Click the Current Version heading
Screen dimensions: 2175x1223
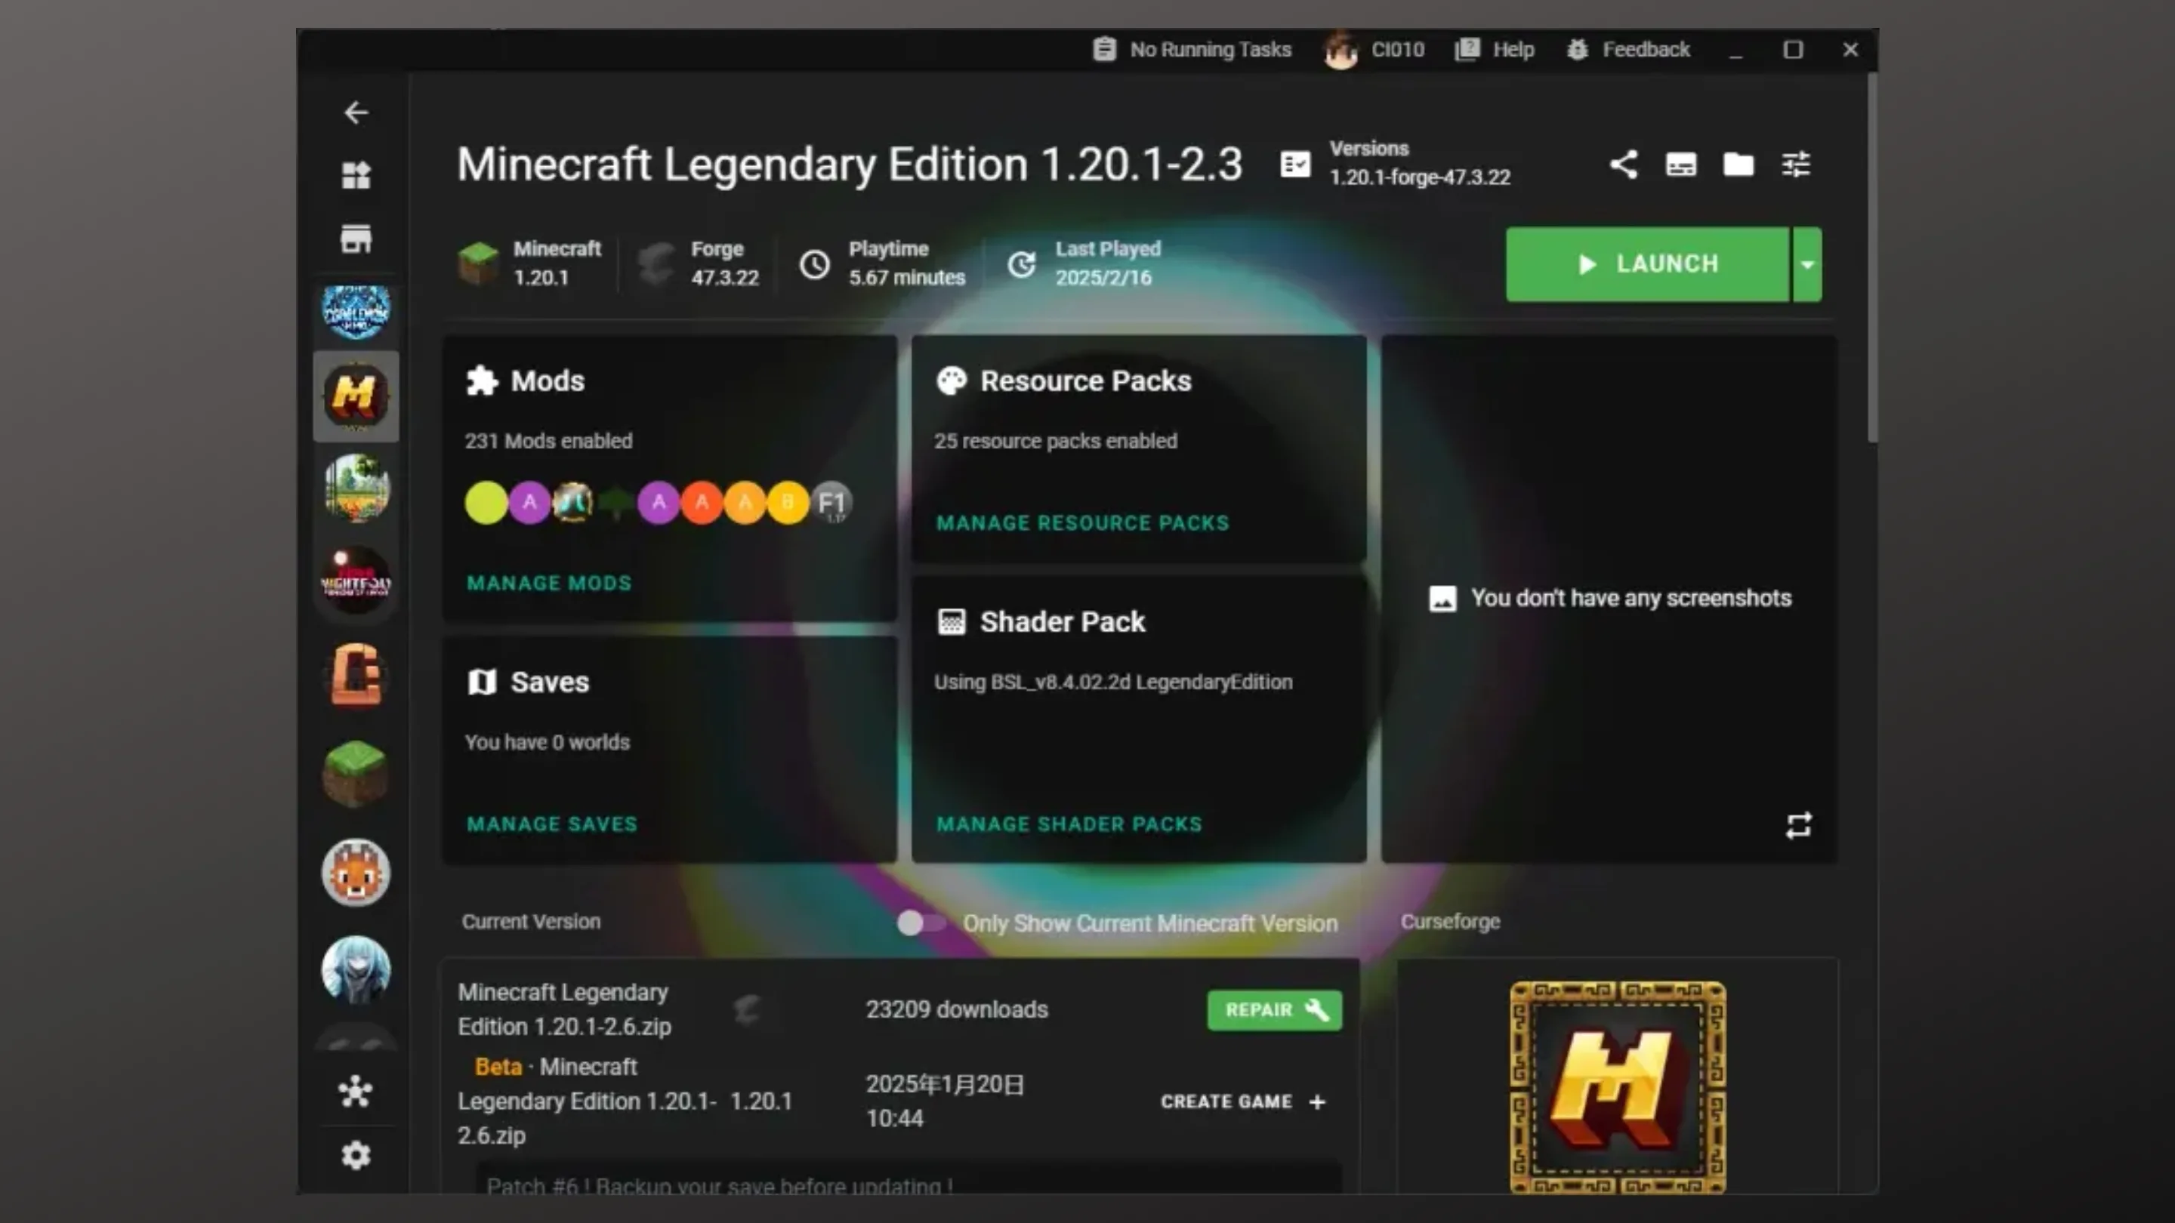531,922
